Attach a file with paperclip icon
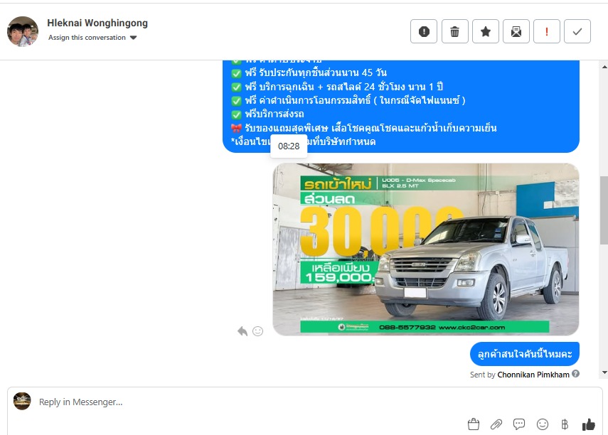Viewport: 608px width, 435px height. [496, 424]
